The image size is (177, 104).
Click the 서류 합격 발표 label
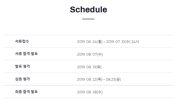tap(26, 54)
